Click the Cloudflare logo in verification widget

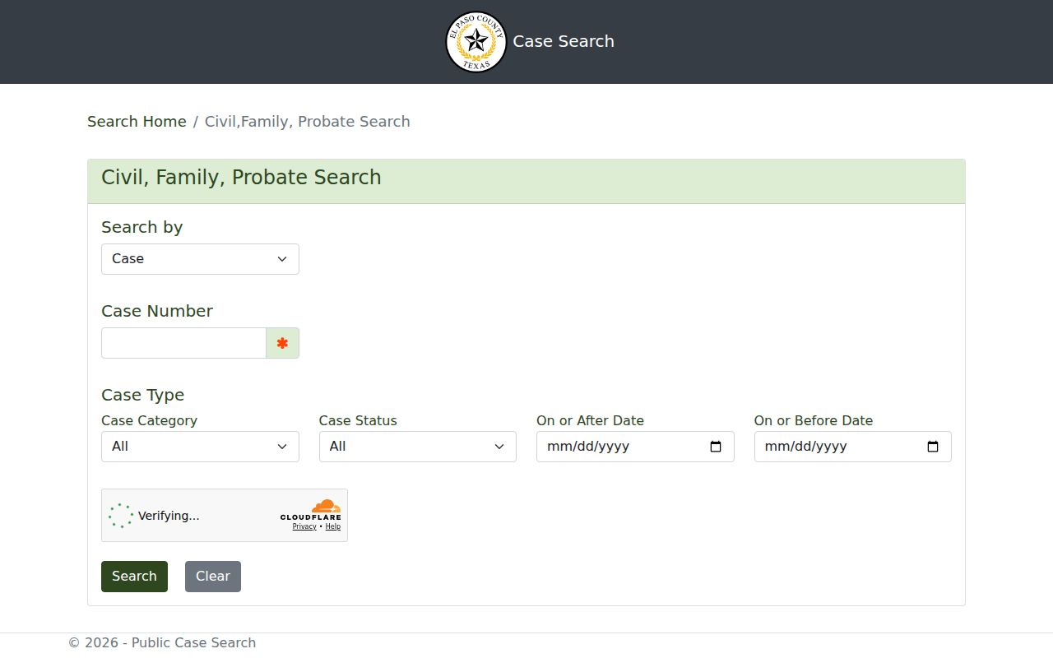(x=311, y=510)
